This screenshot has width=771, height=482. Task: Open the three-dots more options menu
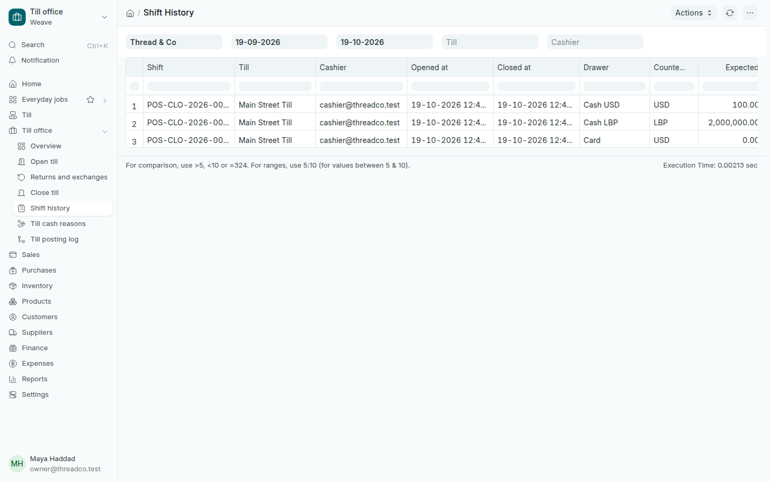750,13
